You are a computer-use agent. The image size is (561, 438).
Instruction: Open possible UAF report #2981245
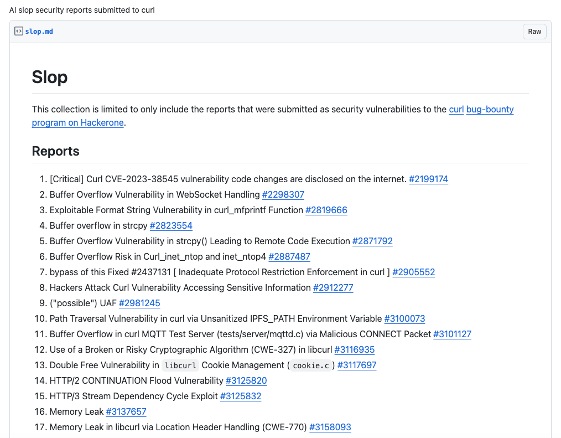[139, 303]
